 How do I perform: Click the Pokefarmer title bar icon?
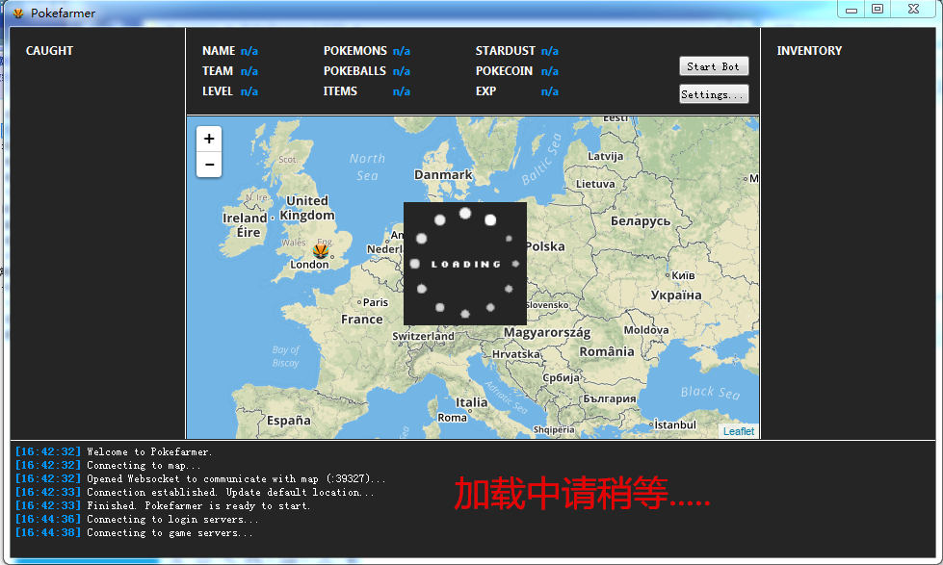18,13
